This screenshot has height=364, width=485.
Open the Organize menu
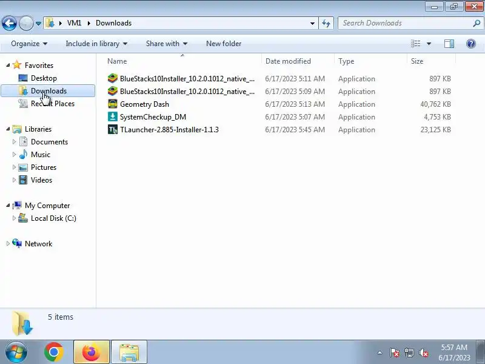[x=29, y=44]
